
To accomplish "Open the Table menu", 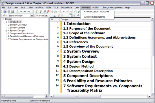I will (48, 8).
